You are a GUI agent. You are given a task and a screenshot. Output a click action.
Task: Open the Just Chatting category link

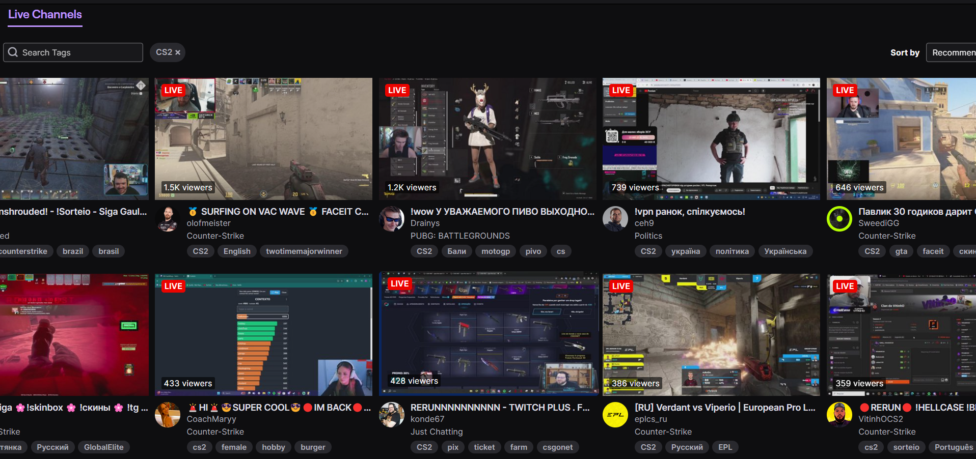coord(437,432)
